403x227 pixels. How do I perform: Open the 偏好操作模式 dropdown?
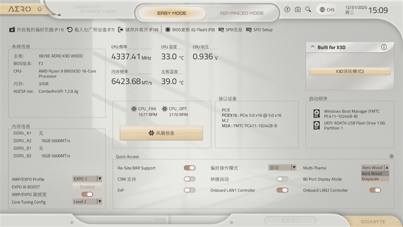point(282,167)
